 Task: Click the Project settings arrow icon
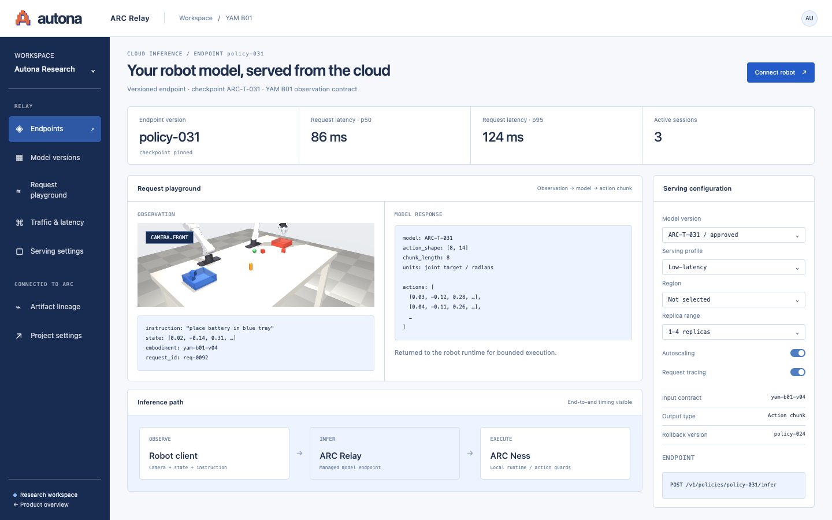[x=19, y=336]
